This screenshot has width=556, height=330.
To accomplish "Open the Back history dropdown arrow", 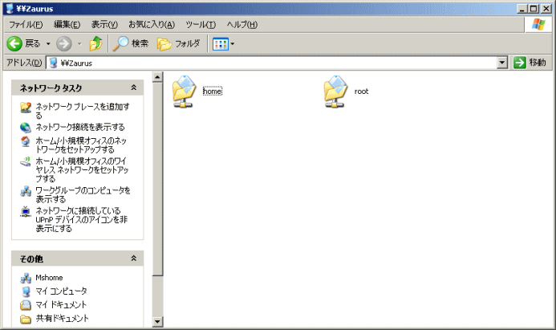I will [48, 43].
